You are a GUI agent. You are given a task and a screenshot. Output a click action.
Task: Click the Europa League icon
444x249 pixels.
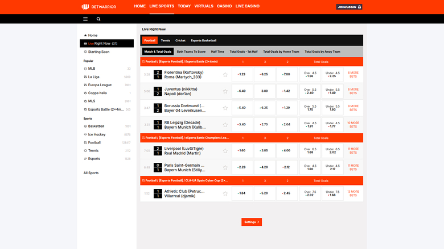85,85
